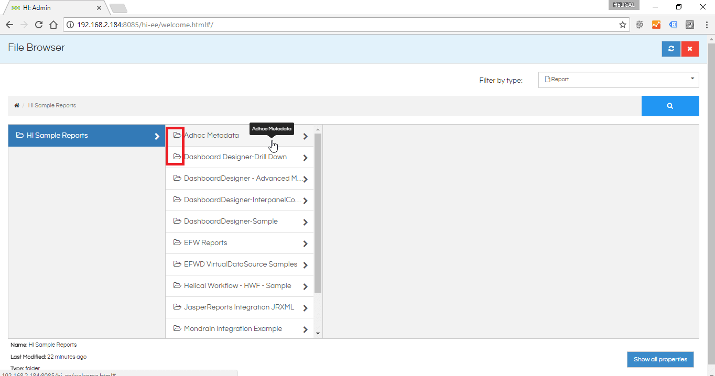Click the folder list scroll-up arrow
The height and width of the screenshot is (376, 715).
click(318, 128)
